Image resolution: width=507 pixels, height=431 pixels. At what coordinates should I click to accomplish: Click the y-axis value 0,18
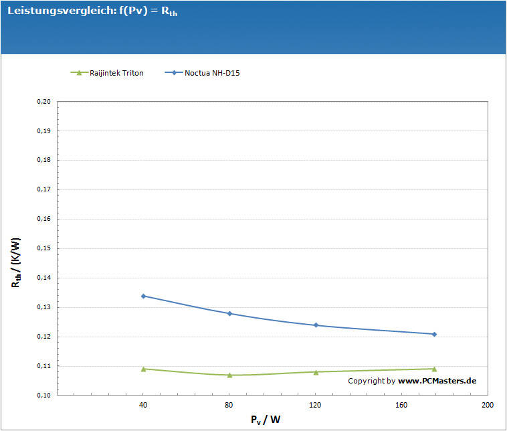pos(44,160)
